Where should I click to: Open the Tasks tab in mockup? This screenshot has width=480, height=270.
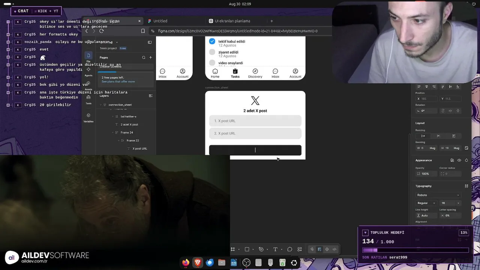pyautogui.click(x=235, y=73)
